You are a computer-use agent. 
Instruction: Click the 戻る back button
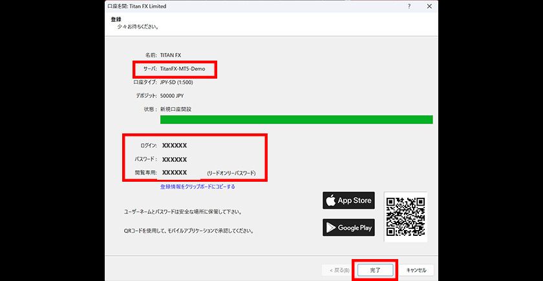pyautogui.click(x=339, y=270)
